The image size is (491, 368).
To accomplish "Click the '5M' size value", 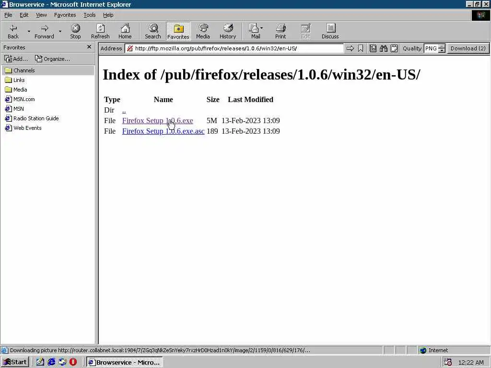I will pos(211,121).
